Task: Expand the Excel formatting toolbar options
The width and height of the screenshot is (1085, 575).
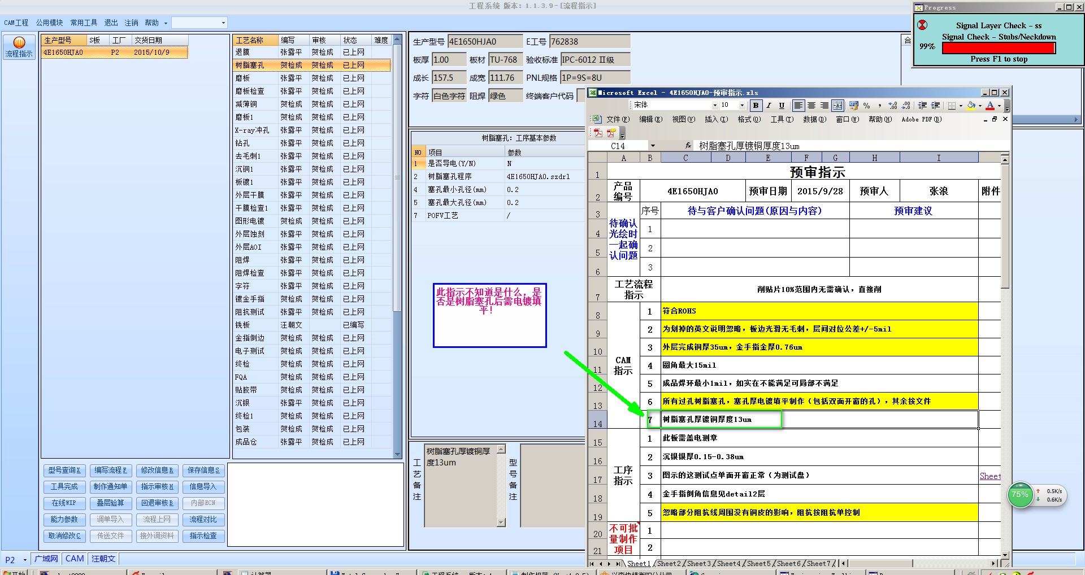Action: (x=1007, y=106)
